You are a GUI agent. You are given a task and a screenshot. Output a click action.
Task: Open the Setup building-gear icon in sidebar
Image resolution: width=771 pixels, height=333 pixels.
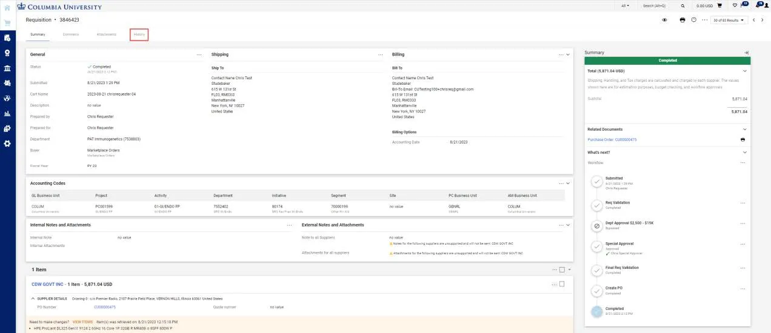(7, 128)
